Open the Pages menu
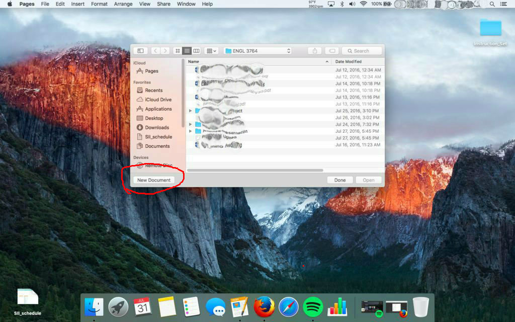 pyautogui.click(x=27, y=4)
